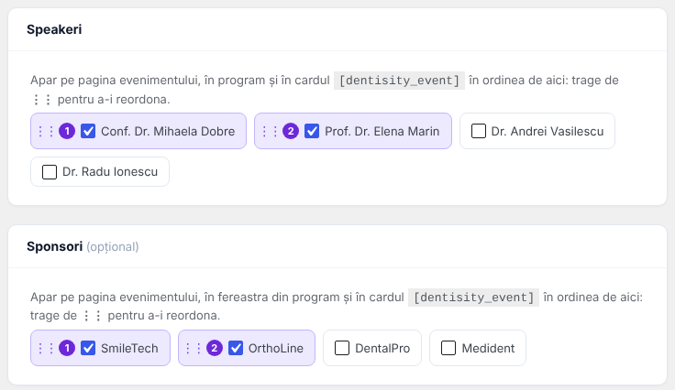Uncheck Conf. Dr. Mihaela Dobre speaker

[88, 131]
